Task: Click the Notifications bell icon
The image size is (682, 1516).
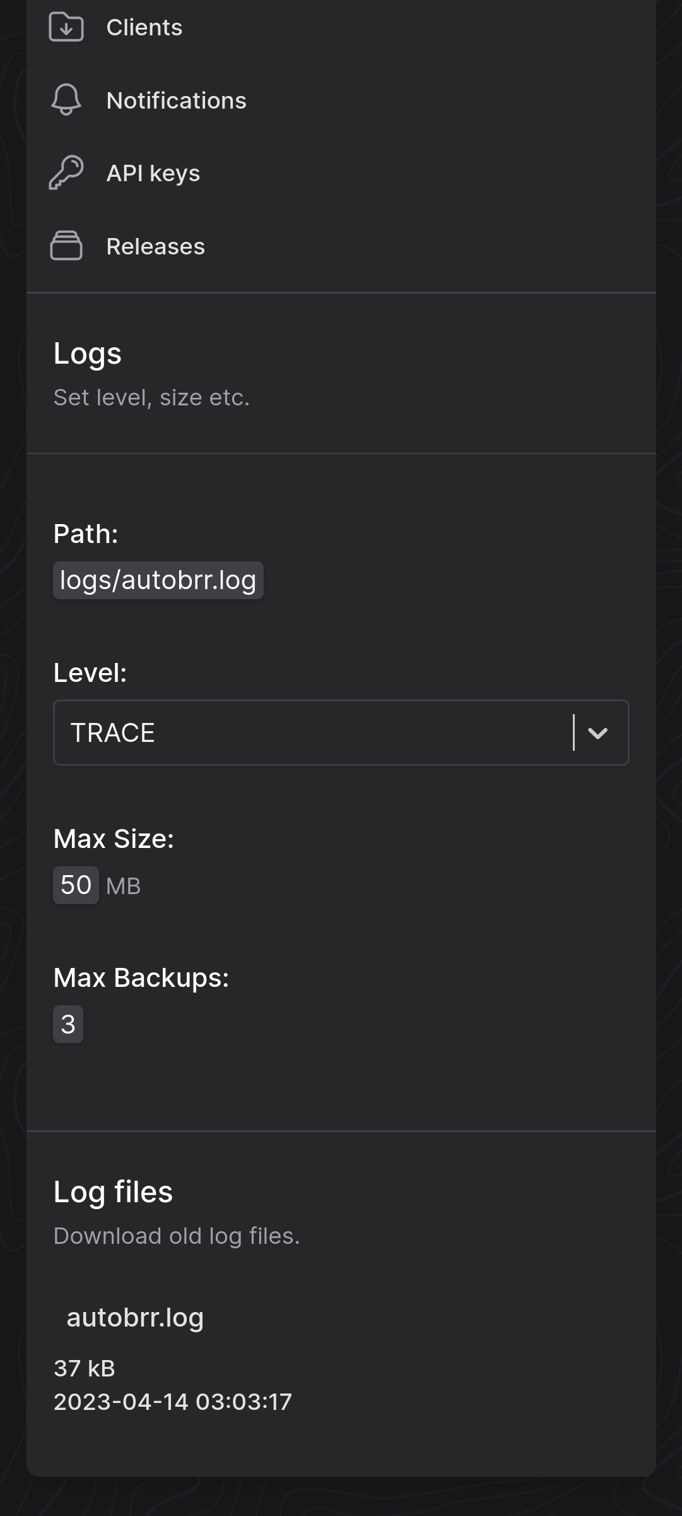Action: 66,100
